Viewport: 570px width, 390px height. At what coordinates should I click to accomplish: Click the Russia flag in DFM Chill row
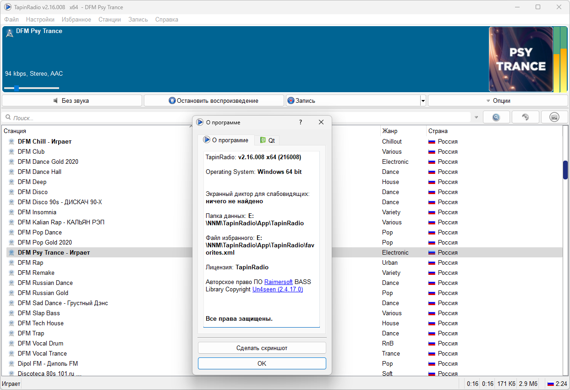point(432,142)
